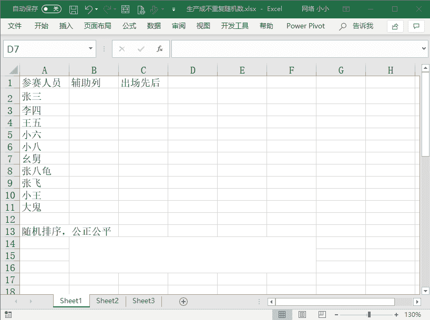Screen dimensions: 430x320
Task: Click the zoom in plus button
Action: click(x=396, y=315)
